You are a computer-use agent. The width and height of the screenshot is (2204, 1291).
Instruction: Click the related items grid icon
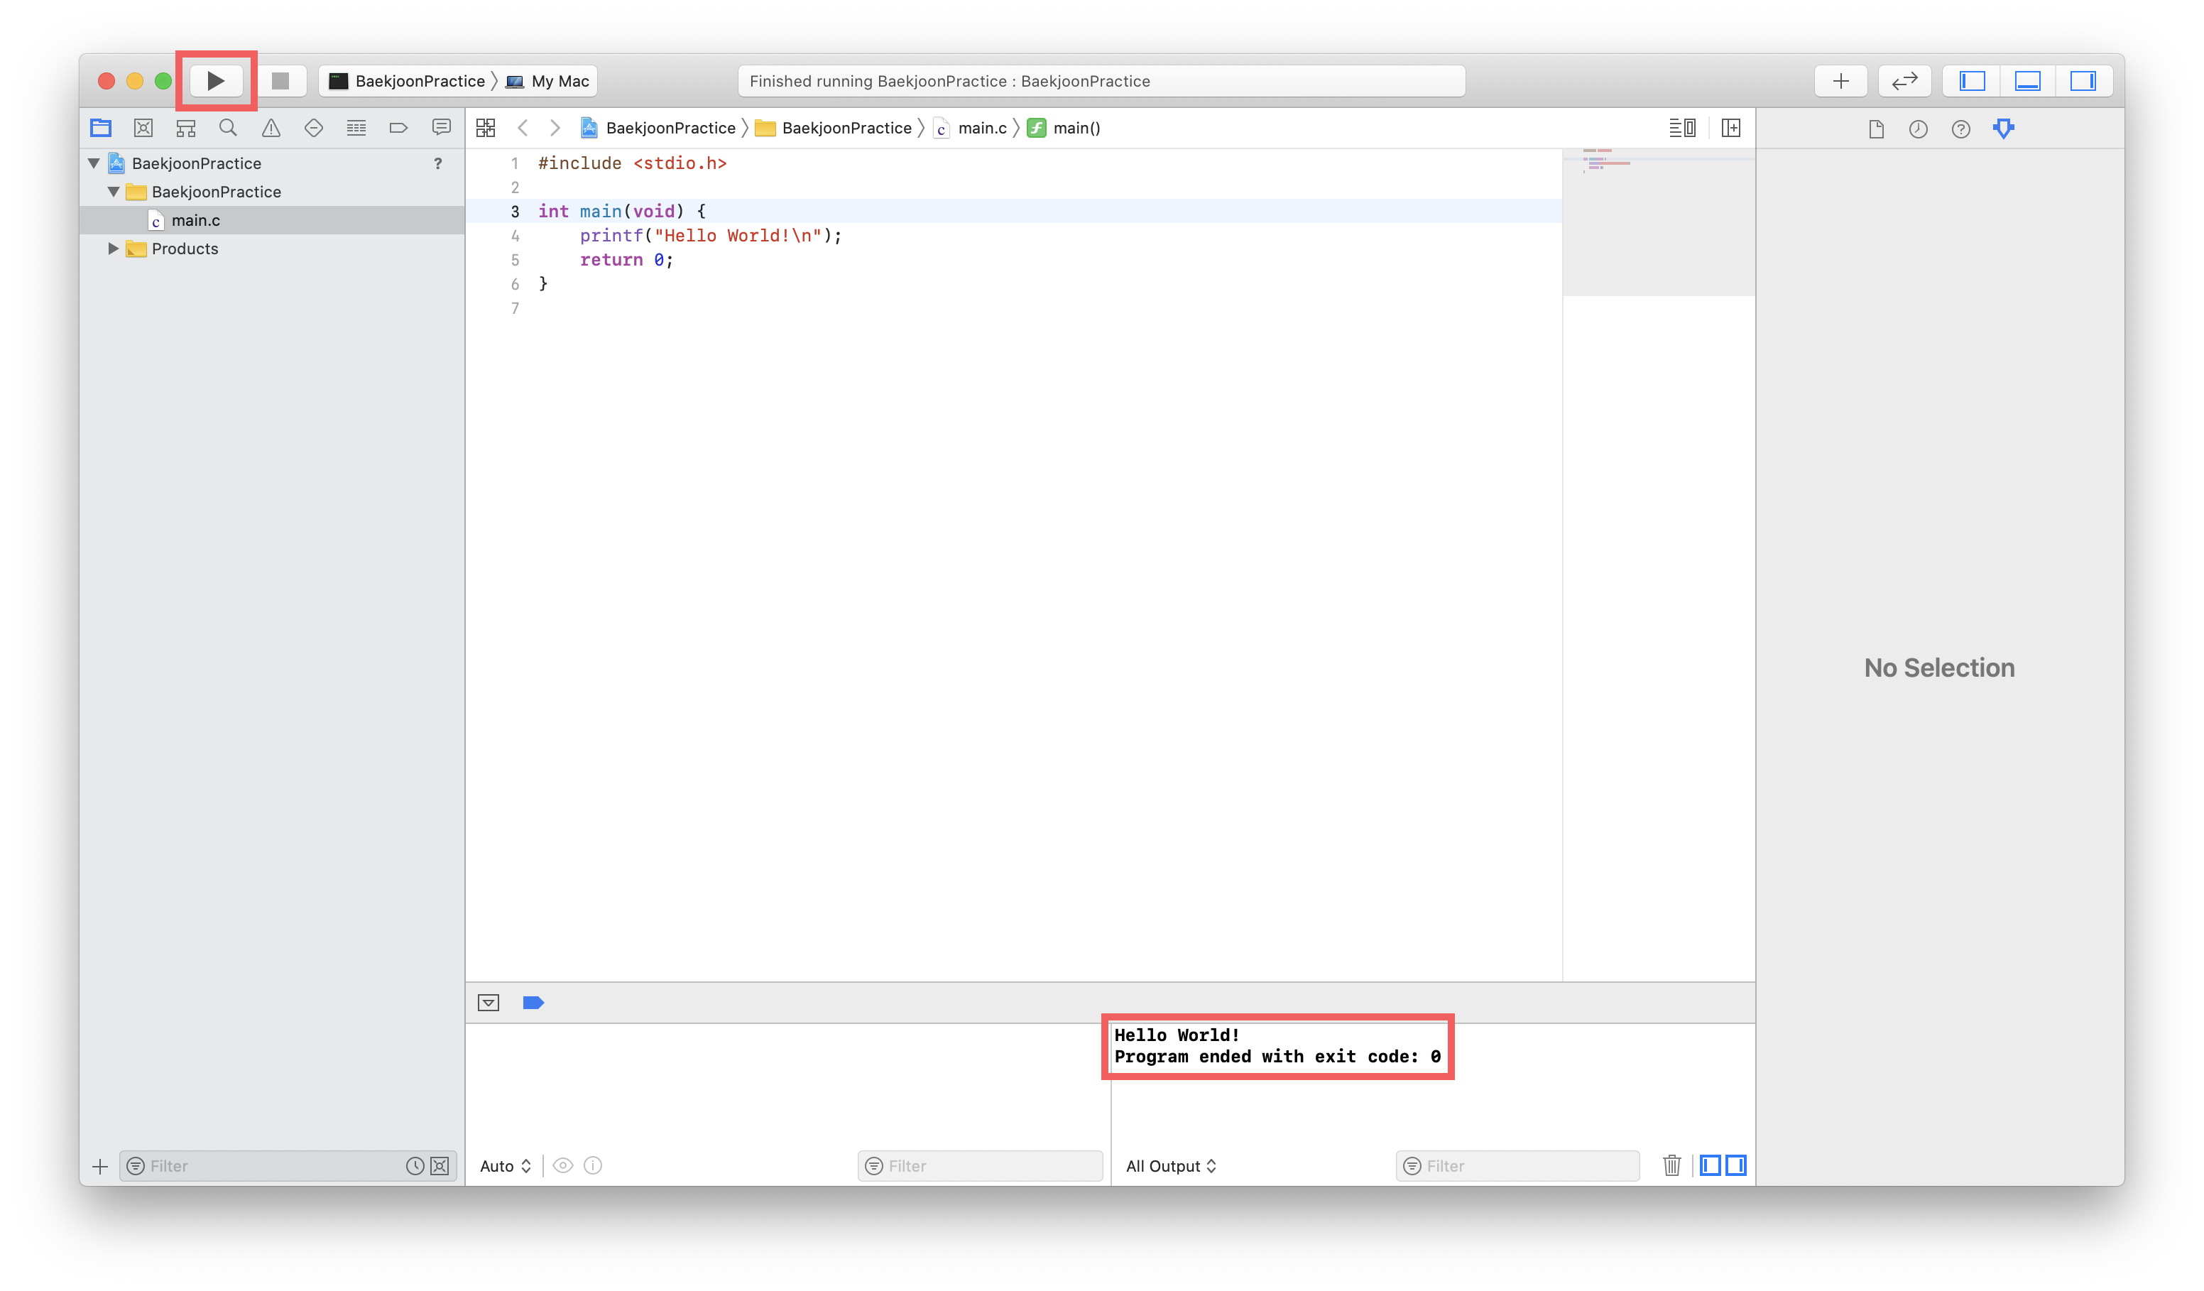click(x=486, y=128)
